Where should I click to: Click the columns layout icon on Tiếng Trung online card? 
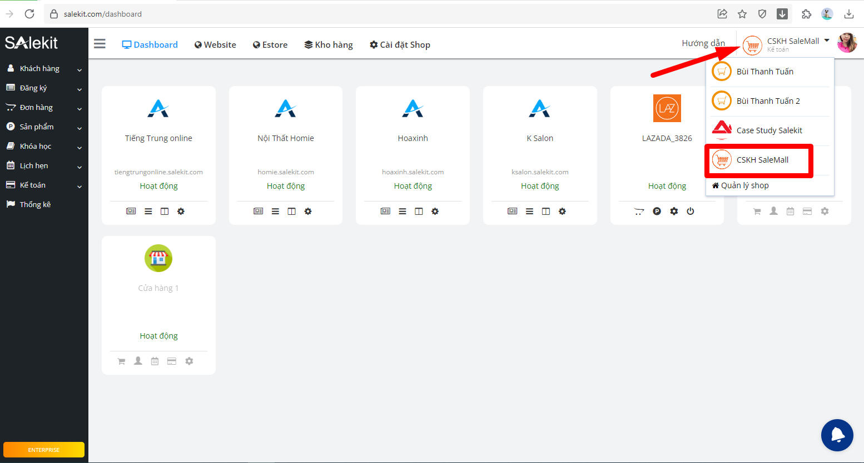pos(165,211)
